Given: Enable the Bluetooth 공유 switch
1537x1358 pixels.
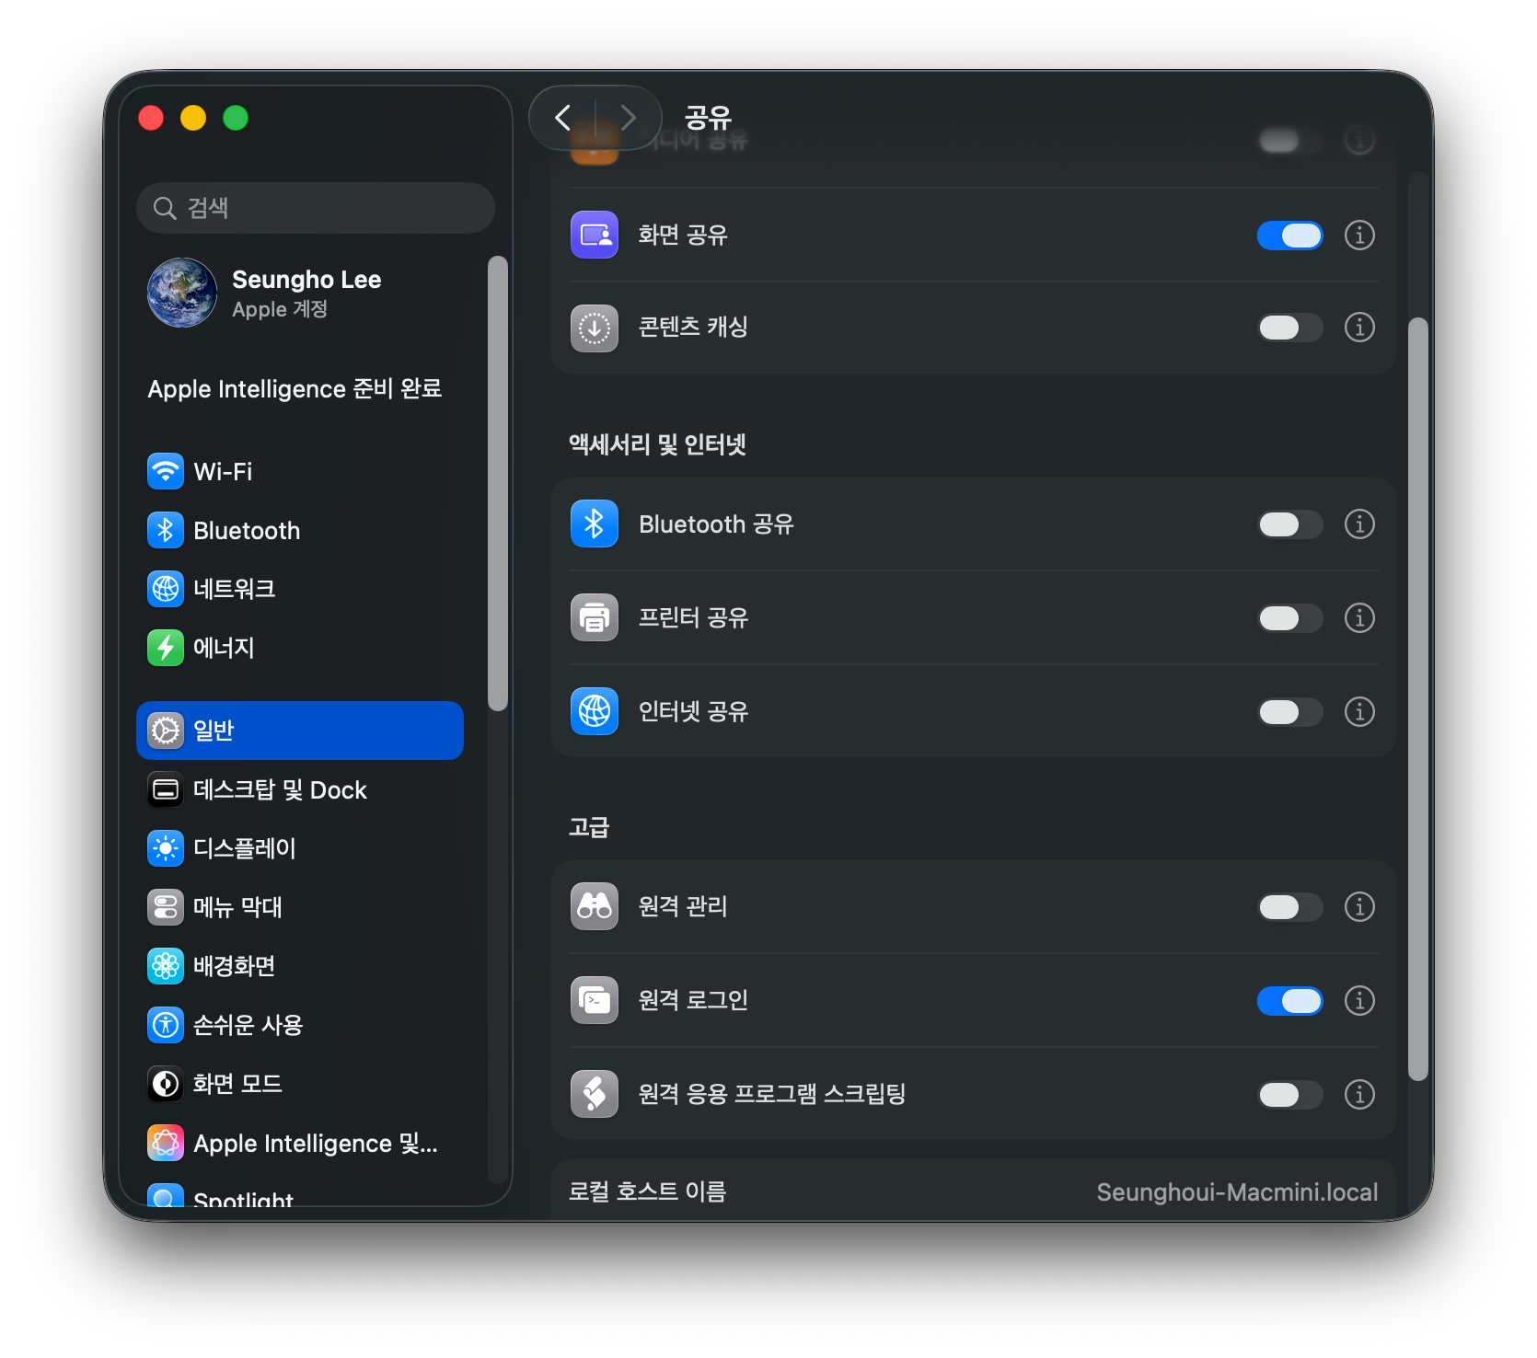Looking at the screenshot, I should coord(1289,524).
